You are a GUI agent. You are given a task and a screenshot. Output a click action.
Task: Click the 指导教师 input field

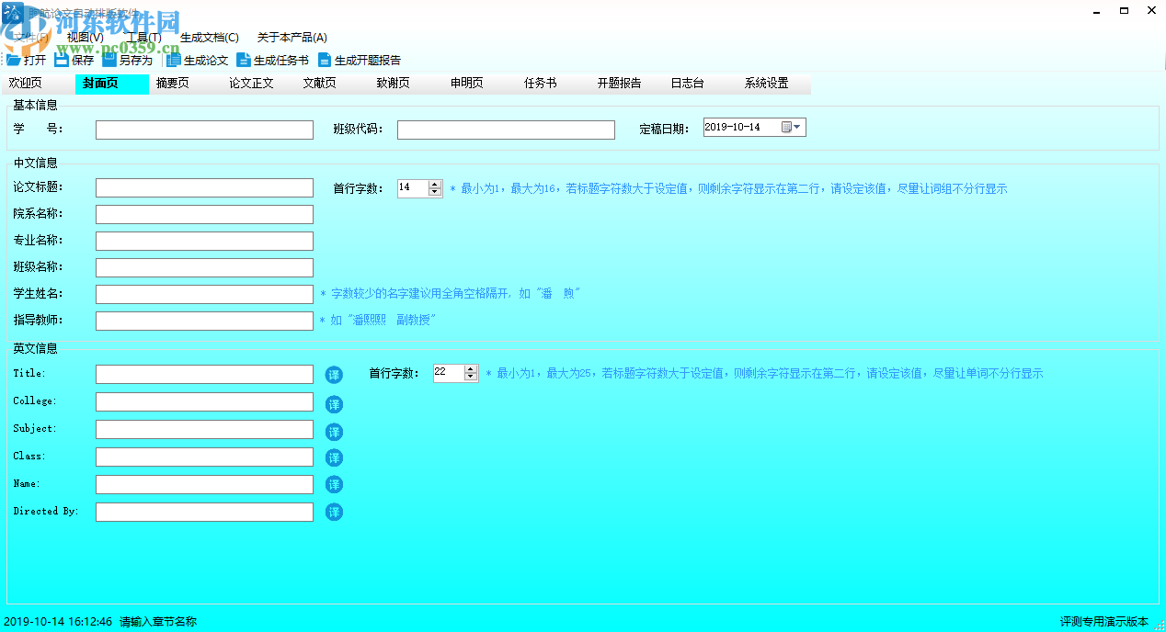[x=204, y=321]
